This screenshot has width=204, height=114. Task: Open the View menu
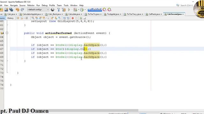click(6, 5)
